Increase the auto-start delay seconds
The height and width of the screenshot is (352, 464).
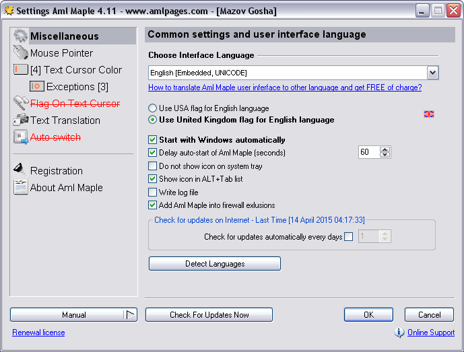point(385,149)
